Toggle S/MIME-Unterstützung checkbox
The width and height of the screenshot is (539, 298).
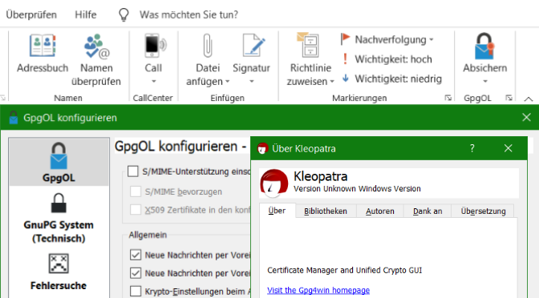[133, 171]
